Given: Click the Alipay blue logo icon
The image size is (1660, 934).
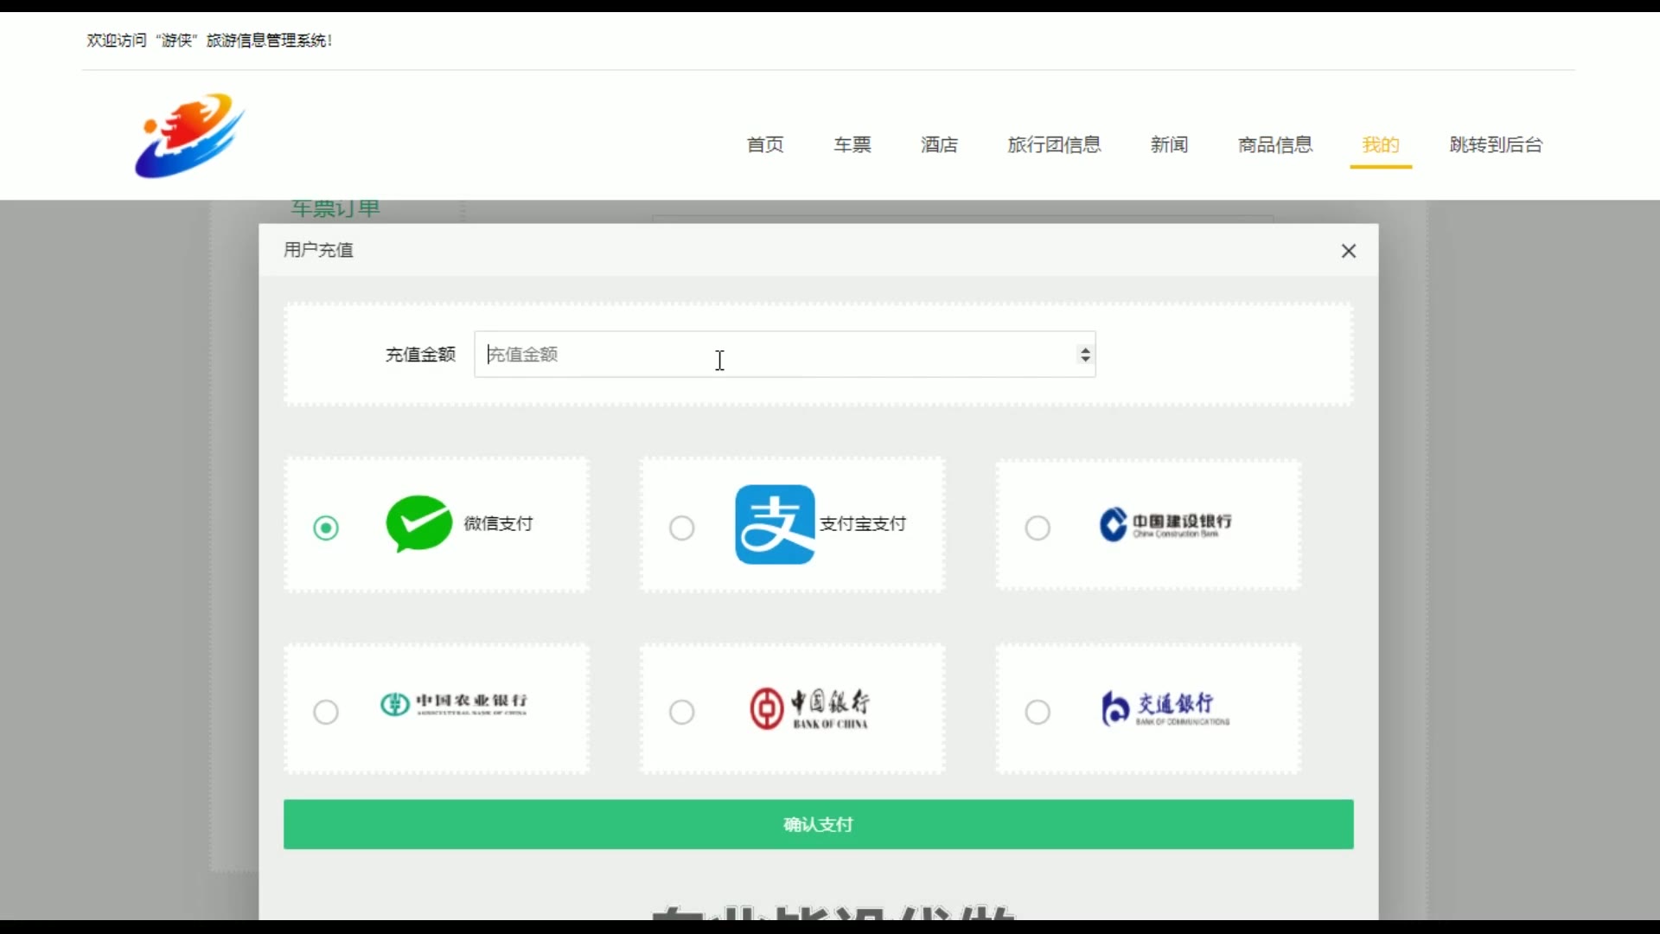Looking at the screenshot, I should coord(775,524).
